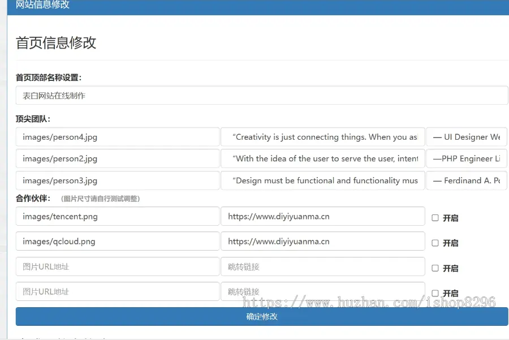
Task: Enable the 开启 checkbox for tencent.png row
Action: click(x=435, y=218)
